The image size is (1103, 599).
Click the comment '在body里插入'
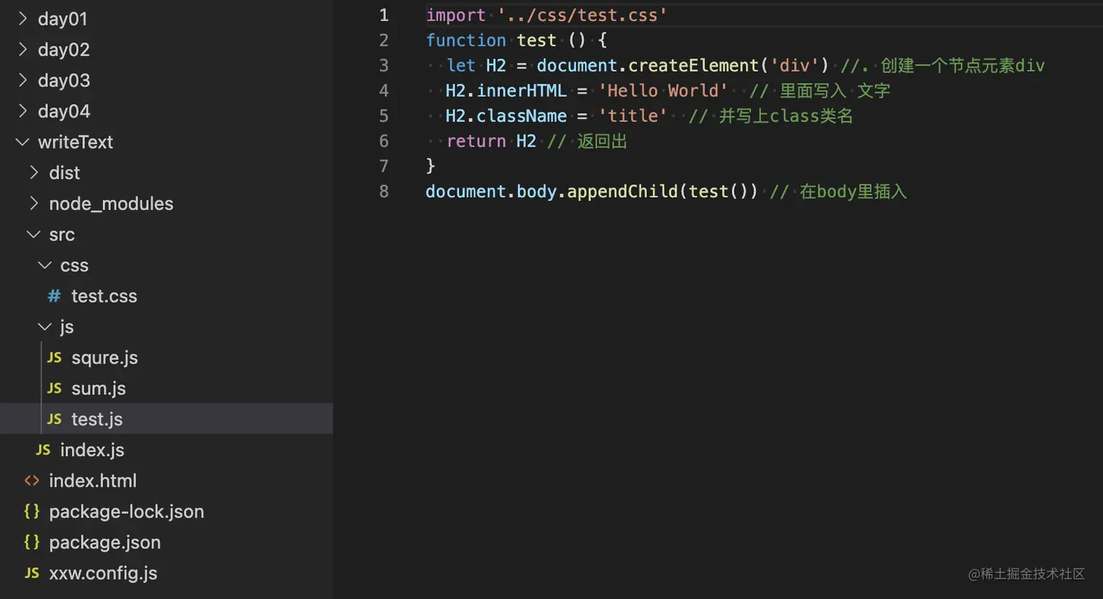[x=853, y=191]
